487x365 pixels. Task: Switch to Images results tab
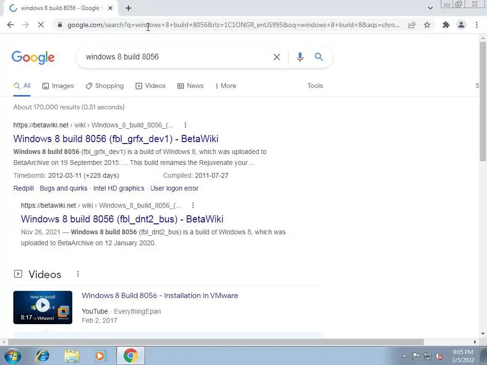(58, 86)
